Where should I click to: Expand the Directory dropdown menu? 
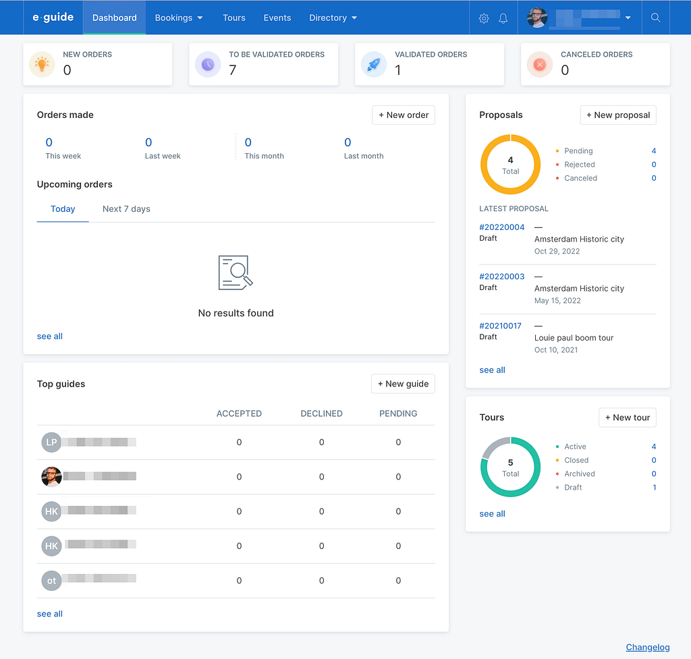333,18
